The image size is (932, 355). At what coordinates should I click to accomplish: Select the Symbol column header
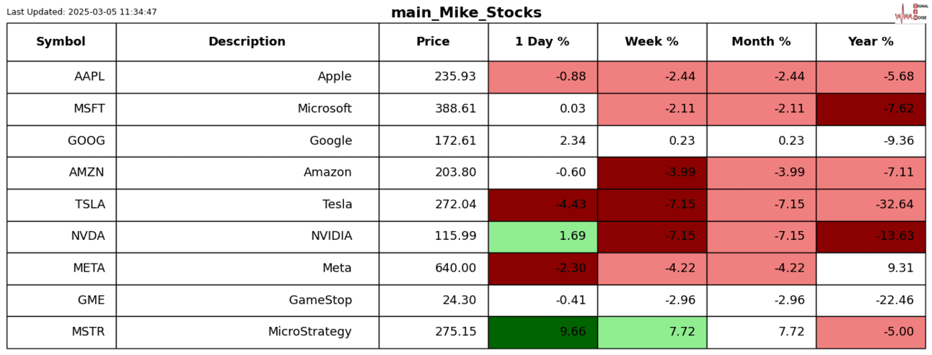pos(61,42)
